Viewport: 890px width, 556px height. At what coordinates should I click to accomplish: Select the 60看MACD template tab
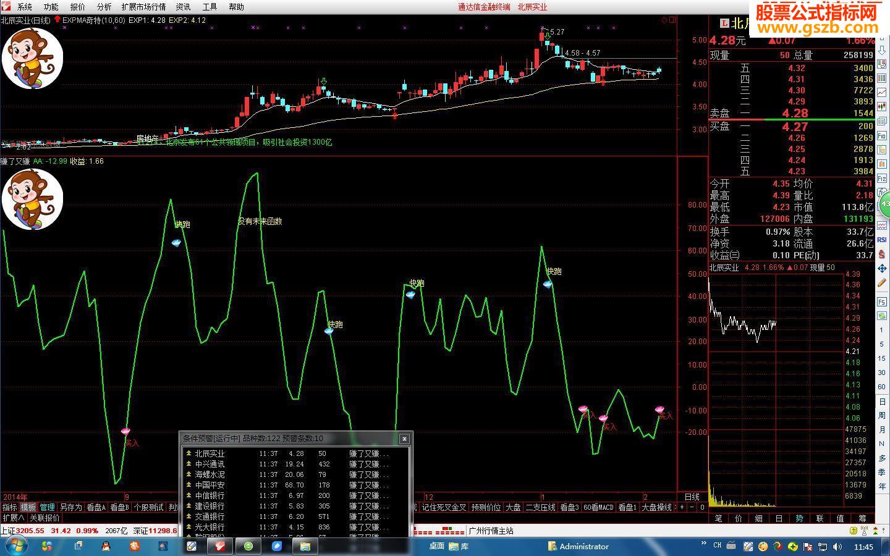[598, 507]
